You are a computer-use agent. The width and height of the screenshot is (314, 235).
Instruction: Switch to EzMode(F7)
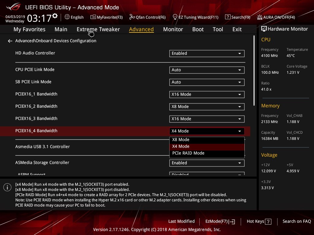(x=220, y=222)
